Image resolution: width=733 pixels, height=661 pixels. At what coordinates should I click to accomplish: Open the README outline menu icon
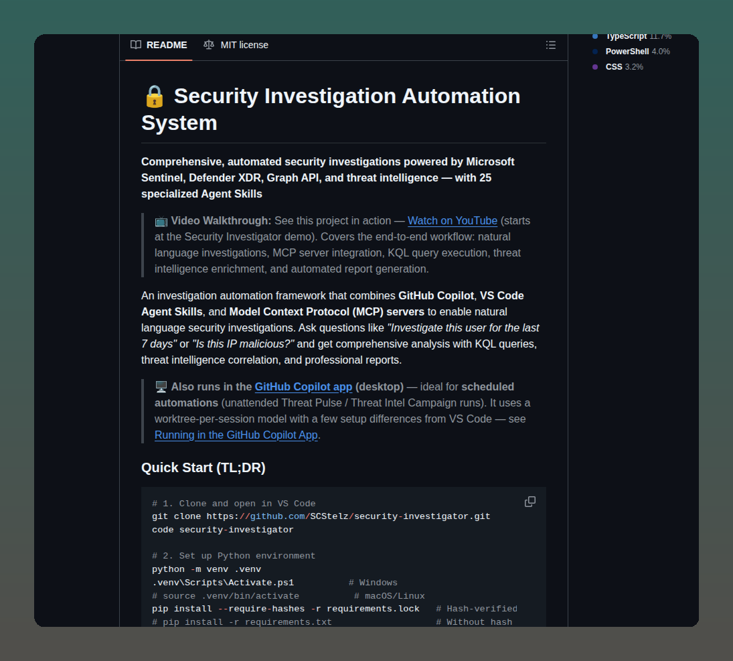[x=551, y=45]
